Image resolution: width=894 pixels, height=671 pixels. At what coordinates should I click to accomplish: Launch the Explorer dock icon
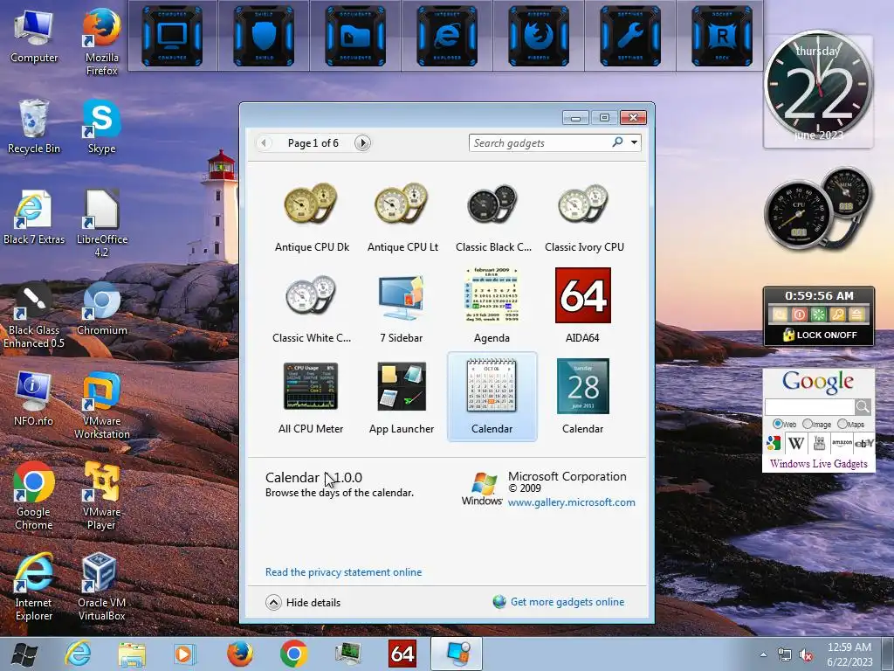pos(447,35)
